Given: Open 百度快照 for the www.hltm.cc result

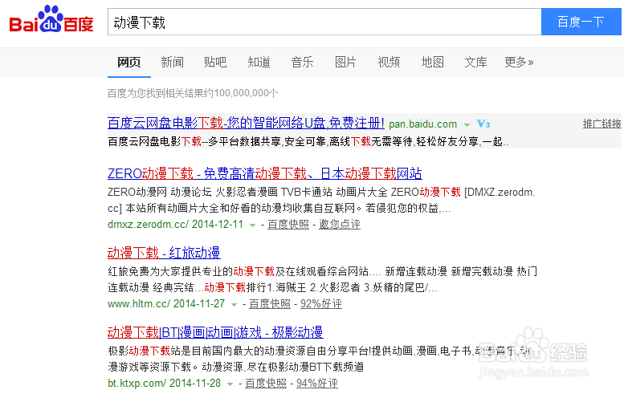Looking at the screenshot, I should pyautogui.click(x=270, y=304).
